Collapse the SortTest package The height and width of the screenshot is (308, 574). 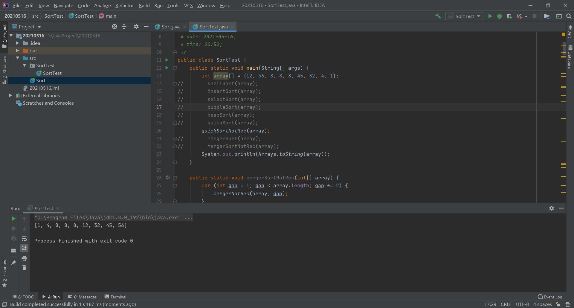(x=25, y=65)
